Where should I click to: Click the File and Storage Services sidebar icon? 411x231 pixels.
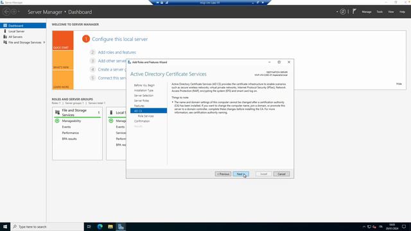coord(5,42)
